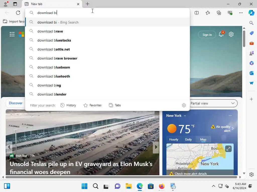Open the Tools briefcase sidebar icon
257x192 pixels.
pyautogui.click(x=251, y=43)
